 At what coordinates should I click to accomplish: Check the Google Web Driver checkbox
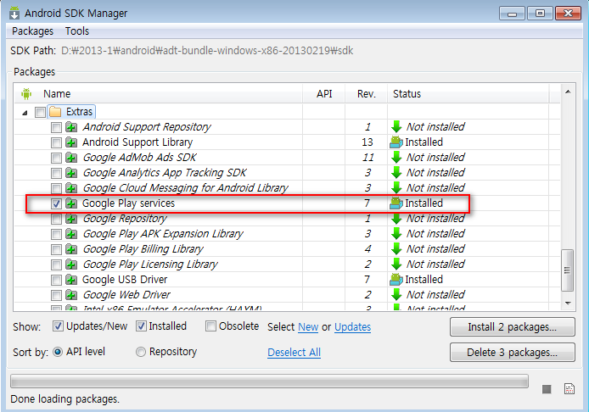[56, 295]
